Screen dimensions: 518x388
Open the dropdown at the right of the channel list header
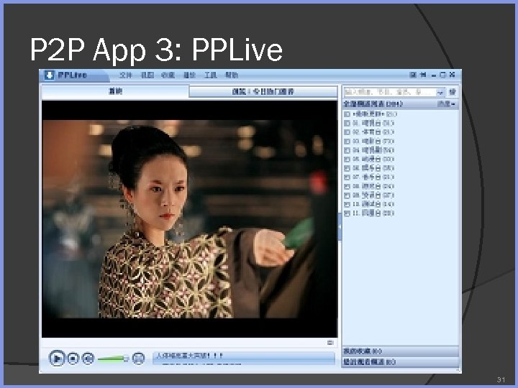(446, 104)
